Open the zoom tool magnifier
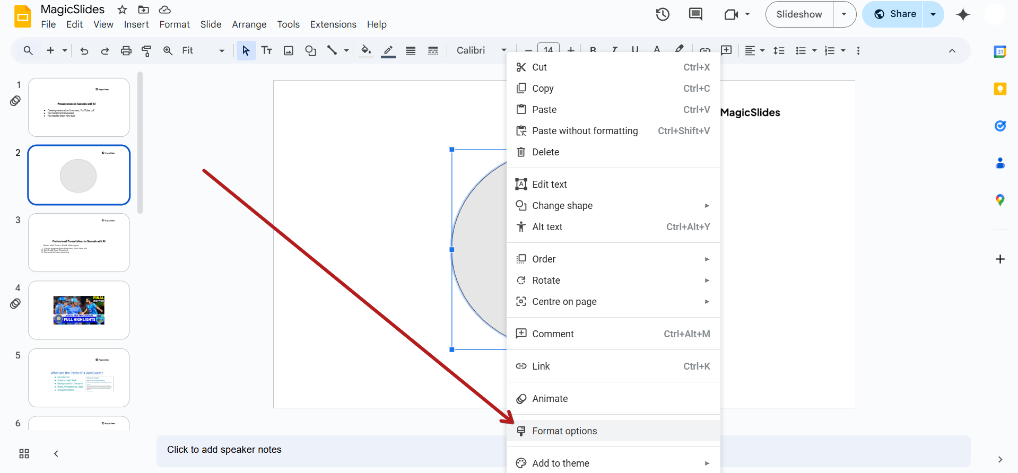 (168, 50)
